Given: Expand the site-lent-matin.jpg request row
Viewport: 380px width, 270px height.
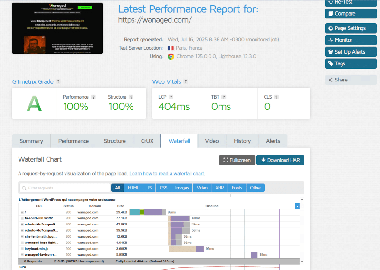Looking at the screenshot, I should tap(22, 237).
